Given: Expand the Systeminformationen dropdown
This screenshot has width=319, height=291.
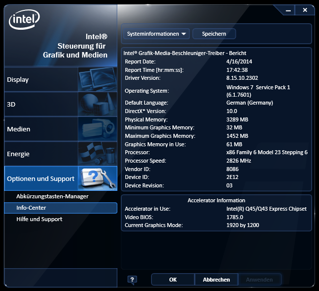Looking at the screenshot, I should 156,34.
